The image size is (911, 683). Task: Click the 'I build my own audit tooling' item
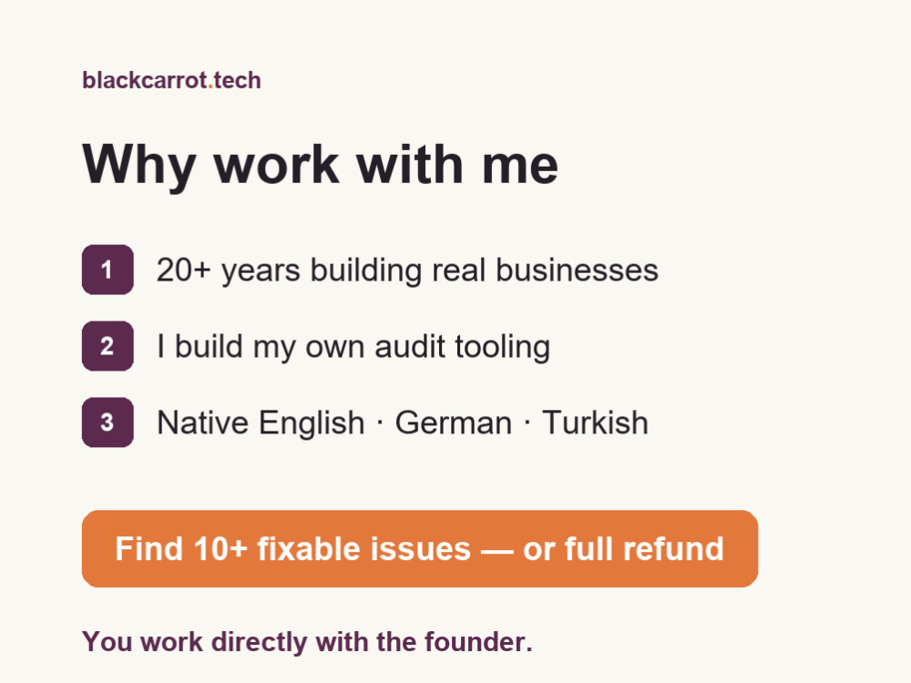[x=353, y=347]
